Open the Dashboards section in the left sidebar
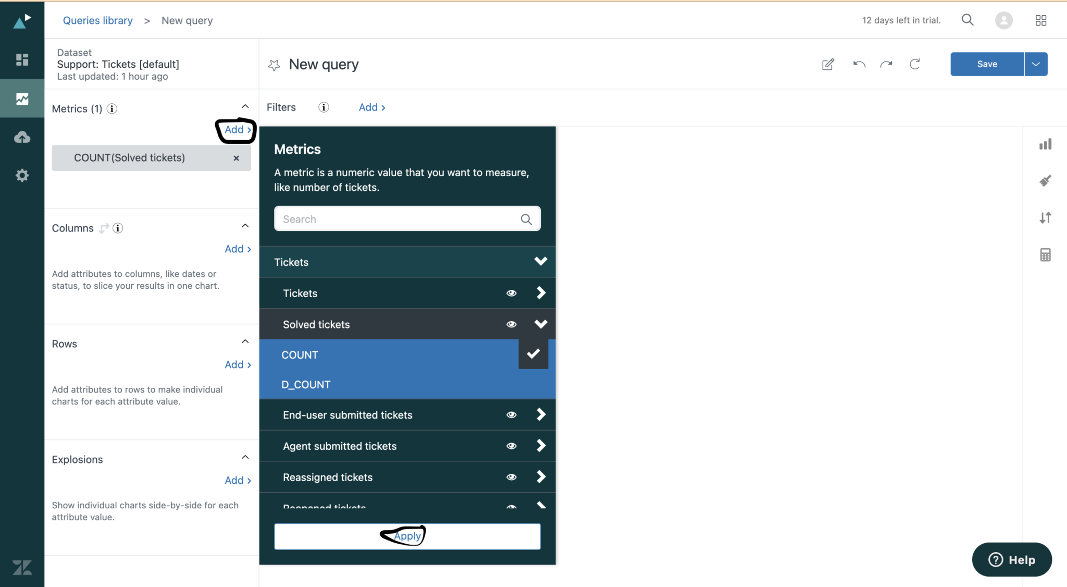Screen dimensions: 1067x587 (22, 59)
